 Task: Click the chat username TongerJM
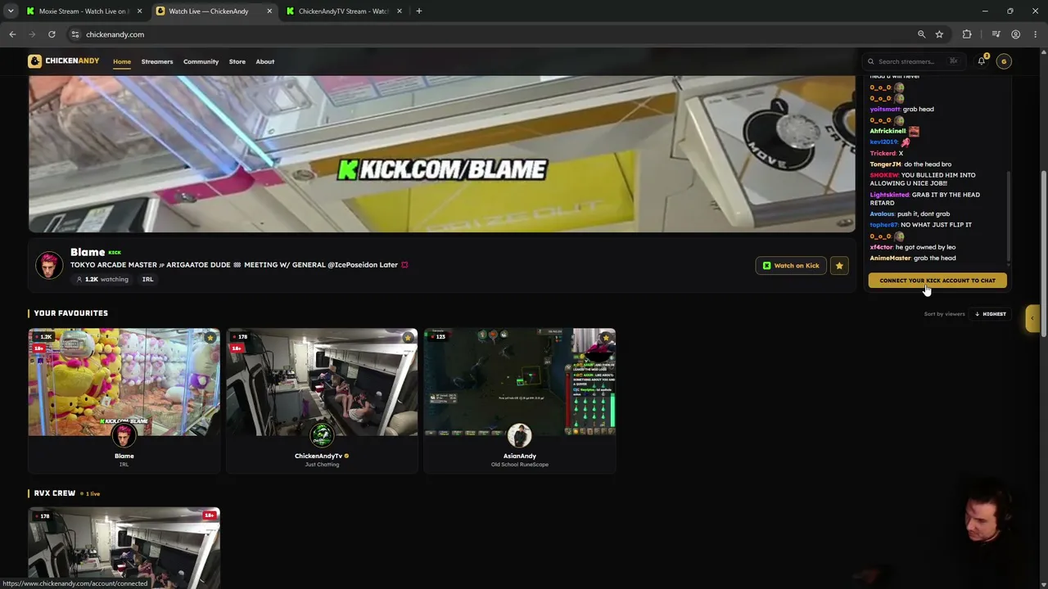point(885,164)
